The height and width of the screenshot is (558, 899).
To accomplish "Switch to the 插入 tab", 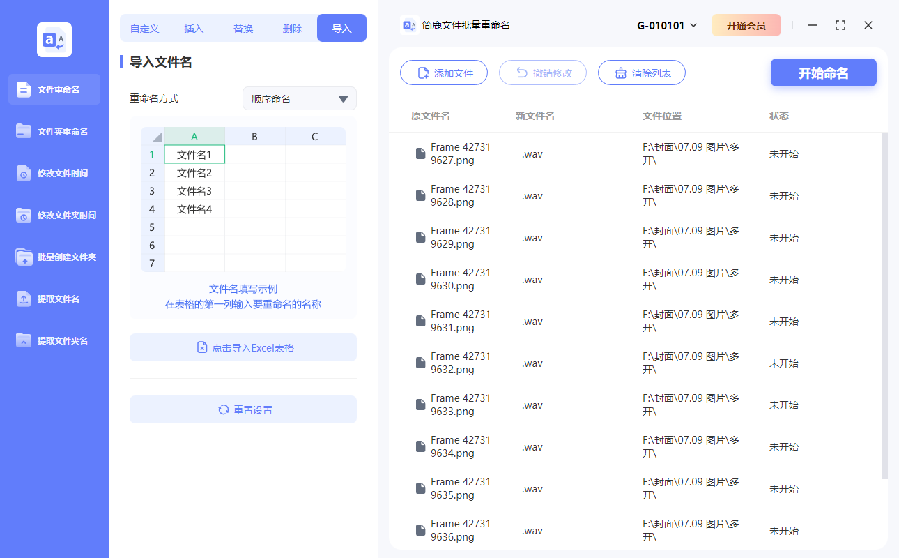I will pyautogui.click(x=193, y=28).
